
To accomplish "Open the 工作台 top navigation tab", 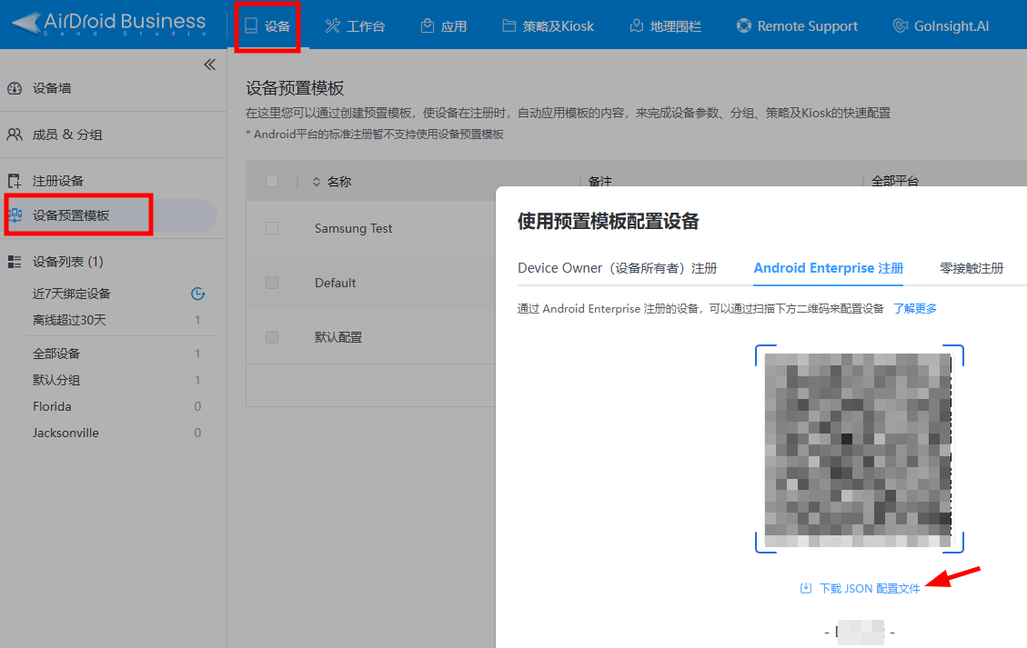I will pos(355,26).
